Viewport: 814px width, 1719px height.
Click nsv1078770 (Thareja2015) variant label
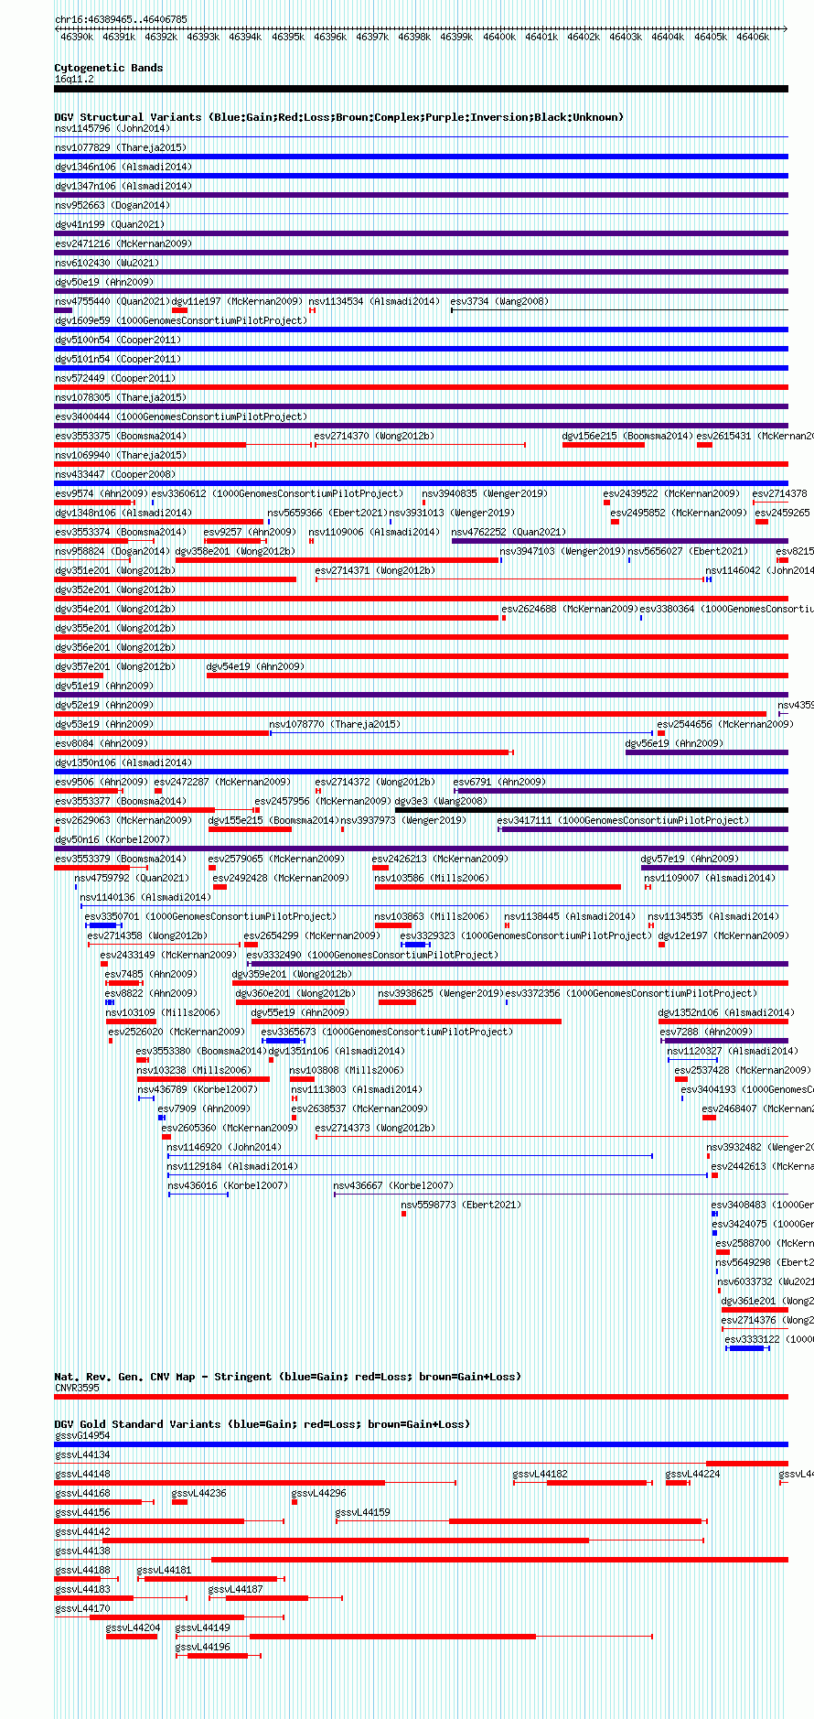(x=335, y=724)
